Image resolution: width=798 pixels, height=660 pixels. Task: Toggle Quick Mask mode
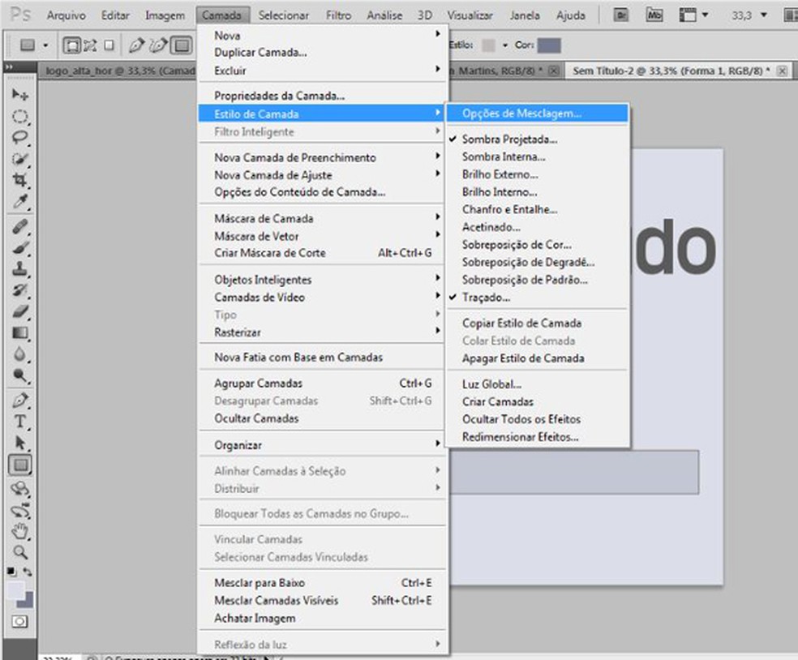(19, 622)
